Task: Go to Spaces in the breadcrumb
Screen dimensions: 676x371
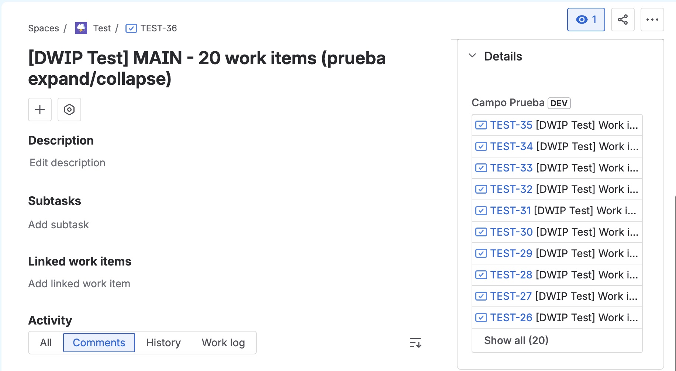Action: [44, 28]
